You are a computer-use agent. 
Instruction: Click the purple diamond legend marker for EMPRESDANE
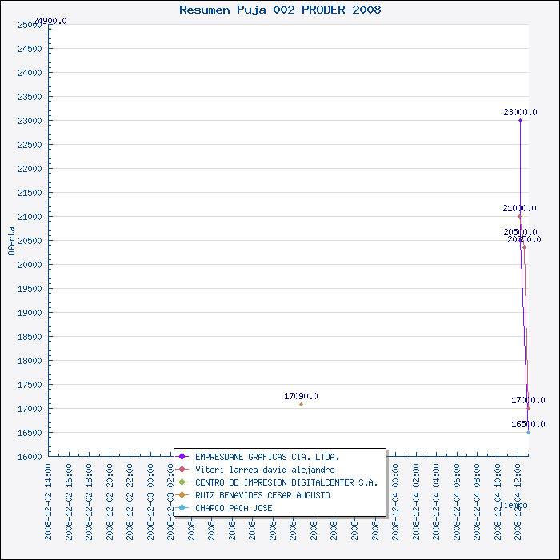coord(183,457)
